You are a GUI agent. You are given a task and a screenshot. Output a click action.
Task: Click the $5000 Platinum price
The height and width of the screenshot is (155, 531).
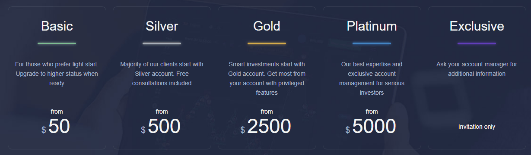click(371, 127)
